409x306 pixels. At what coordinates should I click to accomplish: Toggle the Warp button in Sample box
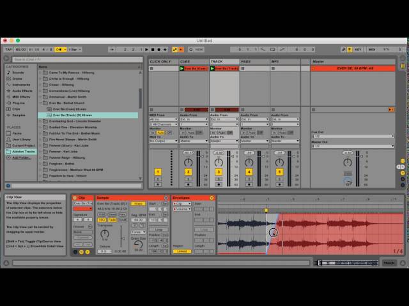click(x=138, y=204)
